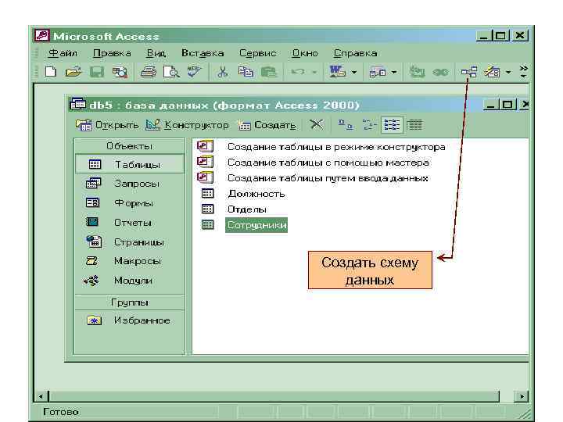Open the Файл menu

63,53
